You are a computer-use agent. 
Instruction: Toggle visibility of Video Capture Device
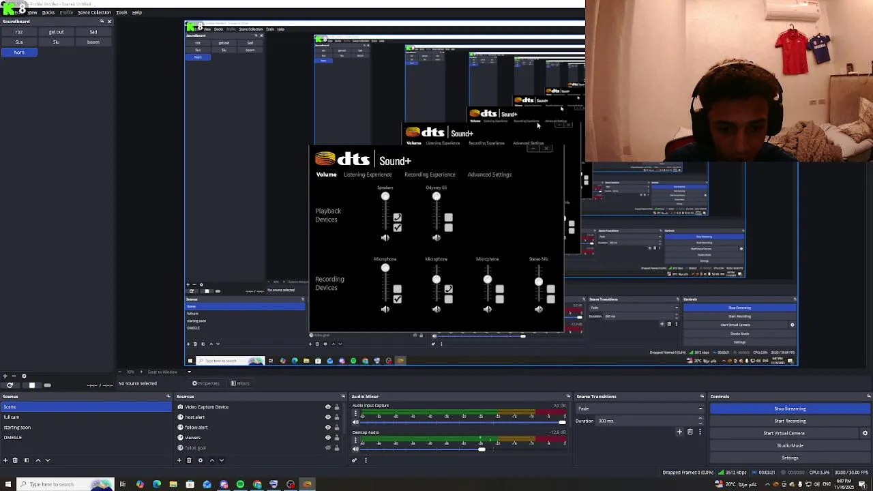327,407
